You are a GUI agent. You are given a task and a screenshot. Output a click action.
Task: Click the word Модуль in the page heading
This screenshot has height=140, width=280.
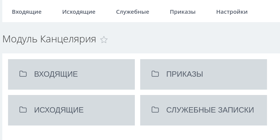(x=20, y=39)
